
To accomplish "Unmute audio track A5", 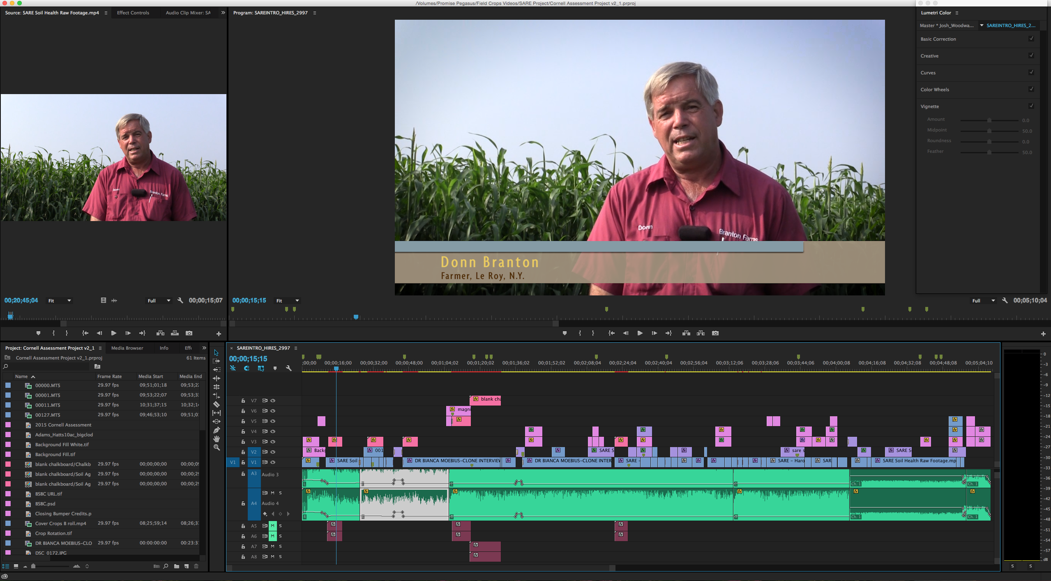I will tap(272, 526).
